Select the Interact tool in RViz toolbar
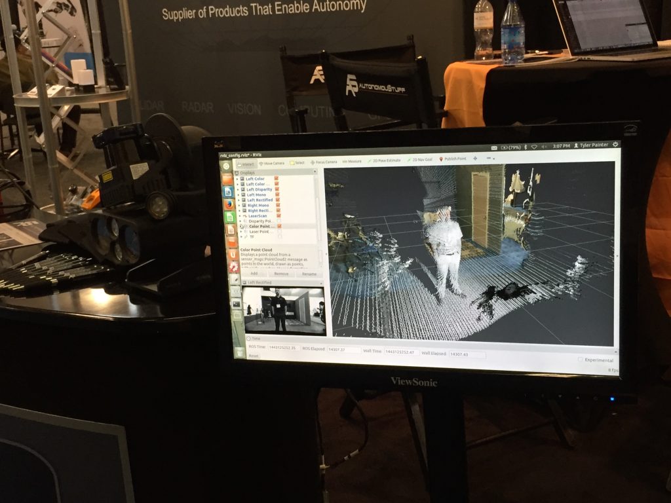This screenshot has width=671, height=503. (x=247, y=164)
